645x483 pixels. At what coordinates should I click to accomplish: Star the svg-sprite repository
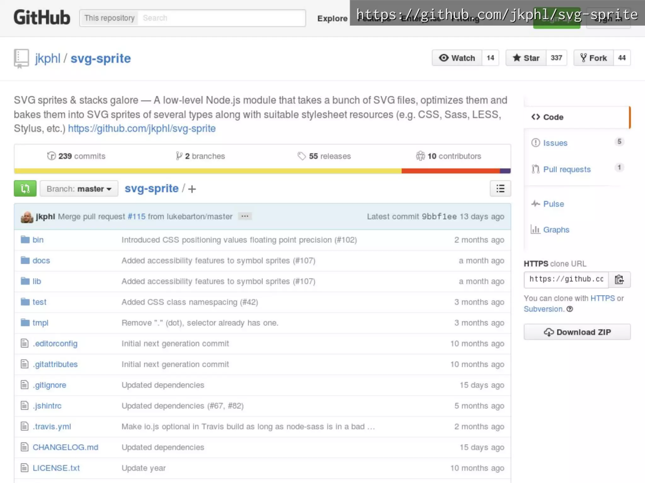coord(526,58)
